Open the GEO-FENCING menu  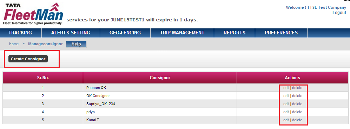(x=125, y=33)
